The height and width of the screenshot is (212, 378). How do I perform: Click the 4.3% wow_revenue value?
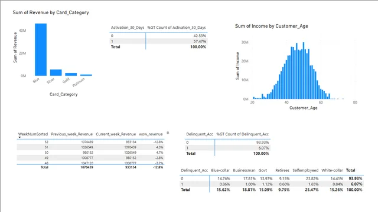coord(159,147)
